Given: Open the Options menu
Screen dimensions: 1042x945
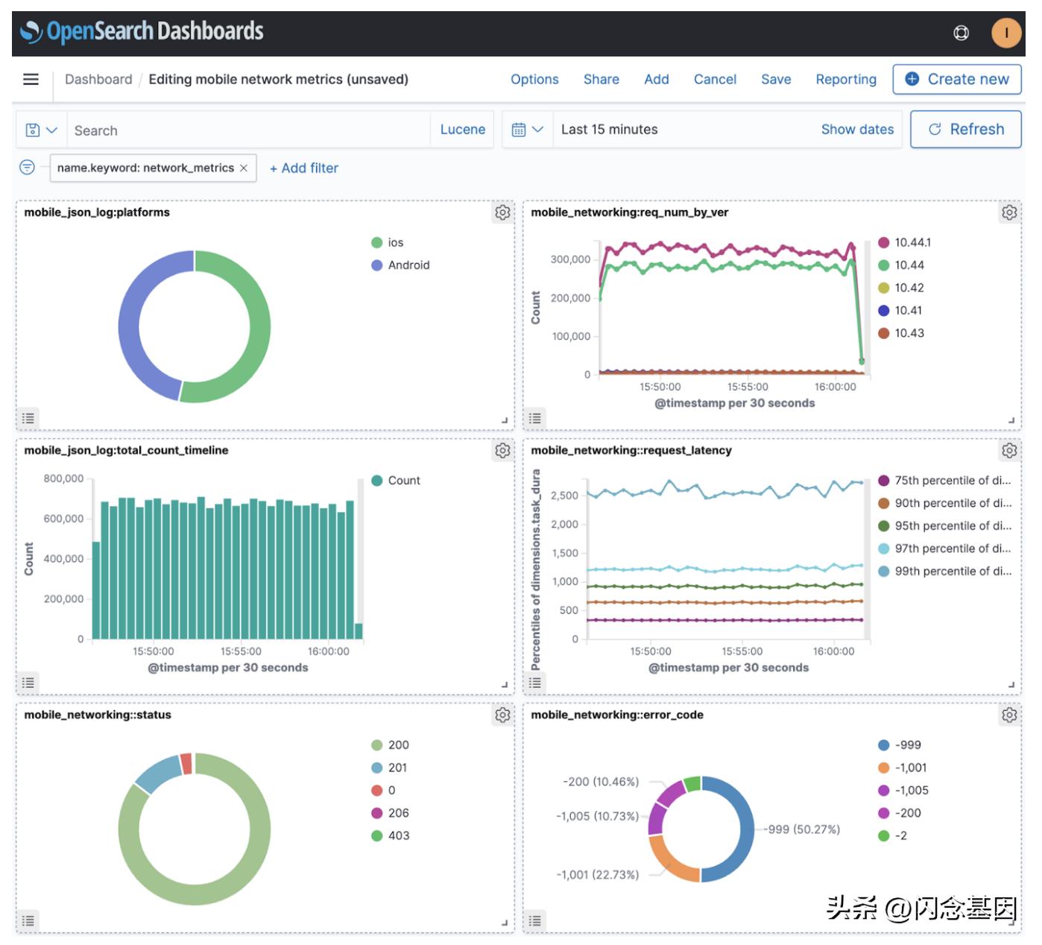Looking at the screenshot, I should (534, 79).
